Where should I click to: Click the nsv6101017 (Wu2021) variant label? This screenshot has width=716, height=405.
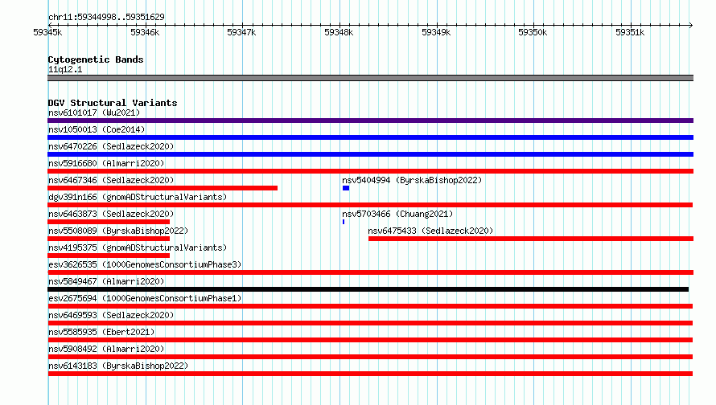pyautogui.click(x=94, y=112)
